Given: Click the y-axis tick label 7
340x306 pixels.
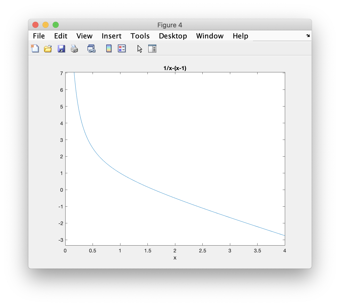Looking at the screenshot, I should coord(61,73).
